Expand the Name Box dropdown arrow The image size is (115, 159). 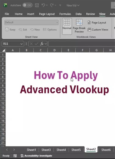(21, 44)
